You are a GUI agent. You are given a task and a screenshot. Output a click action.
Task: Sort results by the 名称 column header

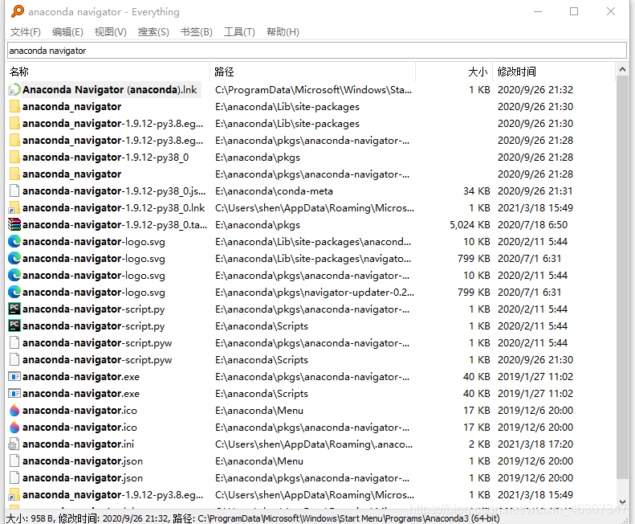click(x=108, y=72)
